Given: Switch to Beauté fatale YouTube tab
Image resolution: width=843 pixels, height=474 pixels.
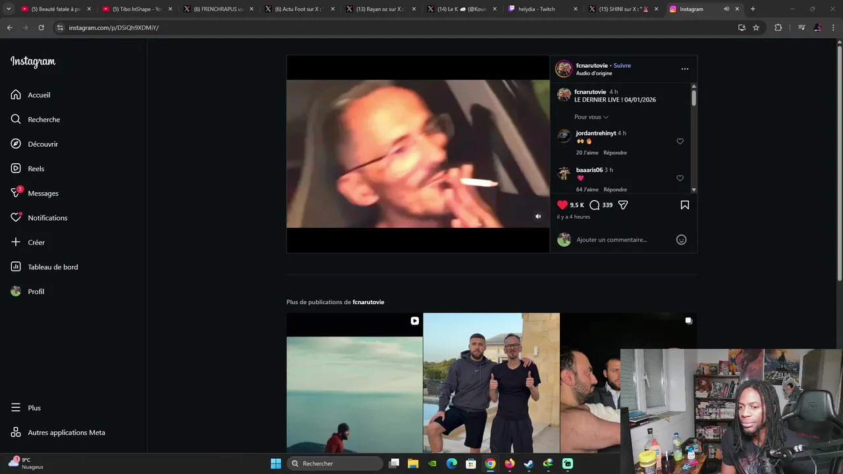Looking at the screenshot, I should tap(55, 9).
